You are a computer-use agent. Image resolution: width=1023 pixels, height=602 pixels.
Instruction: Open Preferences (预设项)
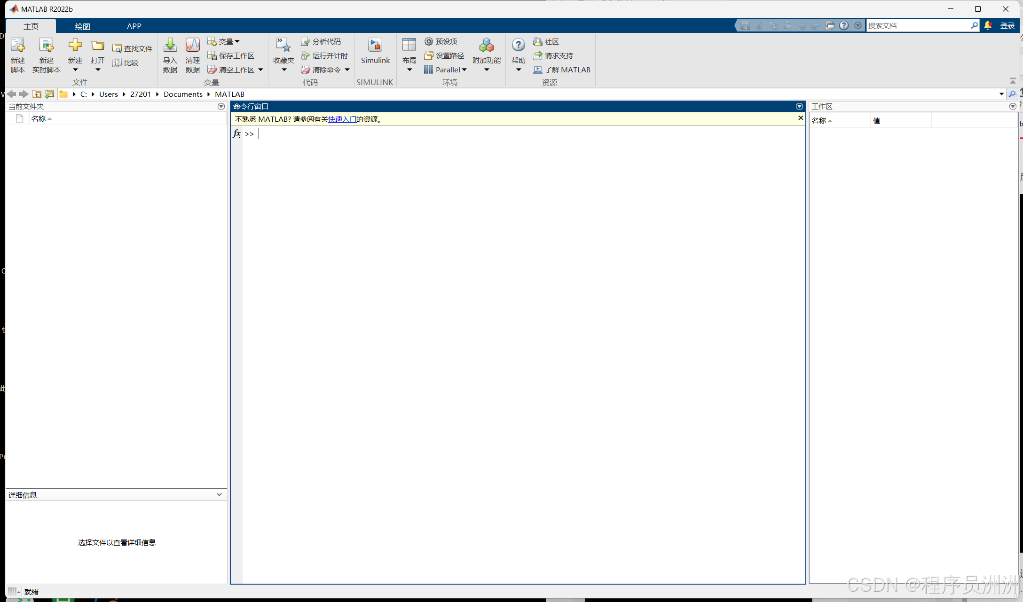click(441, 41)
